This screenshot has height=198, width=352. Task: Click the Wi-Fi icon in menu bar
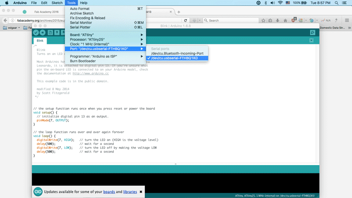(280, 3)
